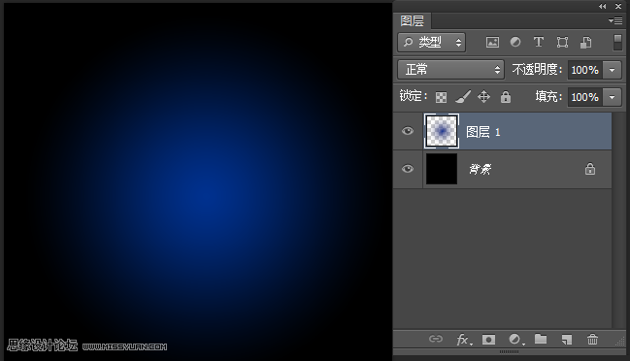Image resolution: width=630 pixels, height=361 pixels.
Task: Open the 类型 filter type dropdown
Action: [x=432, y=42]
